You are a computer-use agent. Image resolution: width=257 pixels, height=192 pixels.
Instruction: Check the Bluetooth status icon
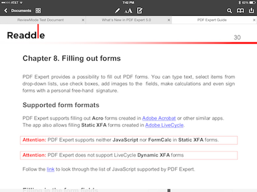[x=240, y=3]
